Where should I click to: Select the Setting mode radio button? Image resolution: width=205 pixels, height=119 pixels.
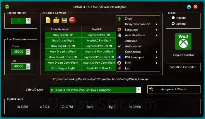coord(173,23)
